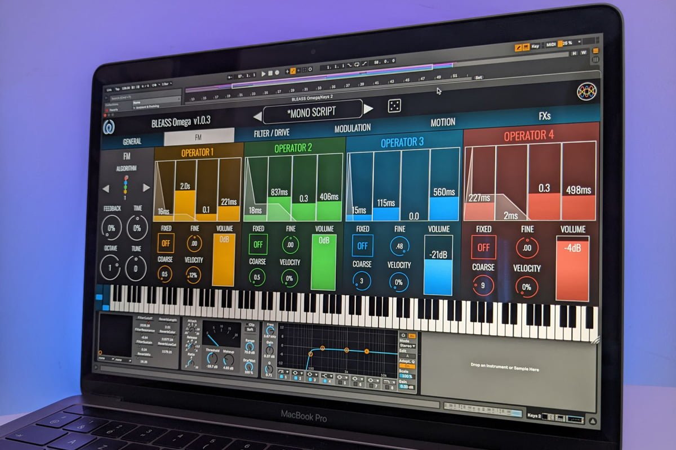Viewport: 676px width, 450px height.
Task: Click the randomize dice icon
Action: coord(394,106)
